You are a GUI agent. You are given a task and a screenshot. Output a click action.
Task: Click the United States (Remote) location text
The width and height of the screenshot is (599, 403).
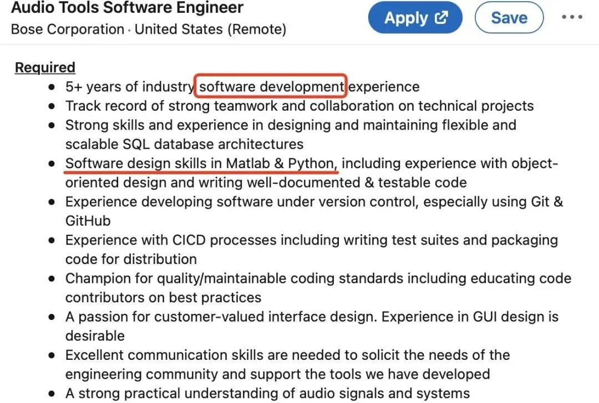[210, 29]
